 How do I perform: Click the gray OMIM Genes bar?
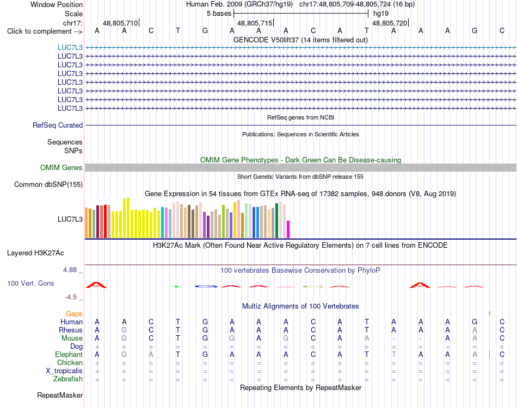point(300,167)
